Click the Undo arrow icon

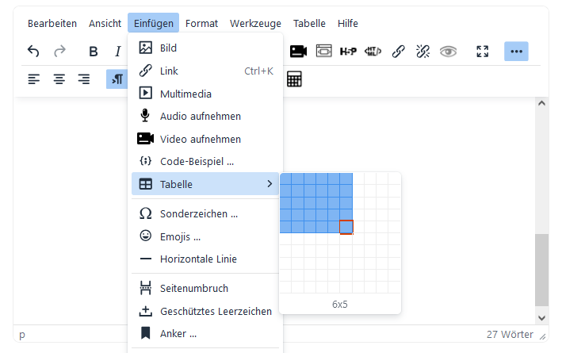33,52
